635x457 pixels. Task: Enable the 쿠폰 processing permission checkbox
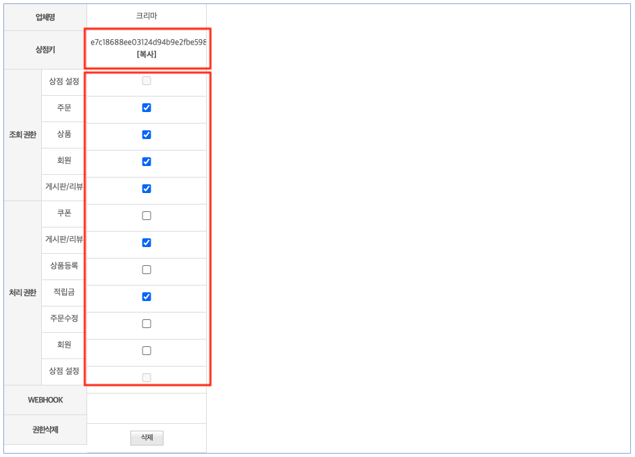(147, 216)
